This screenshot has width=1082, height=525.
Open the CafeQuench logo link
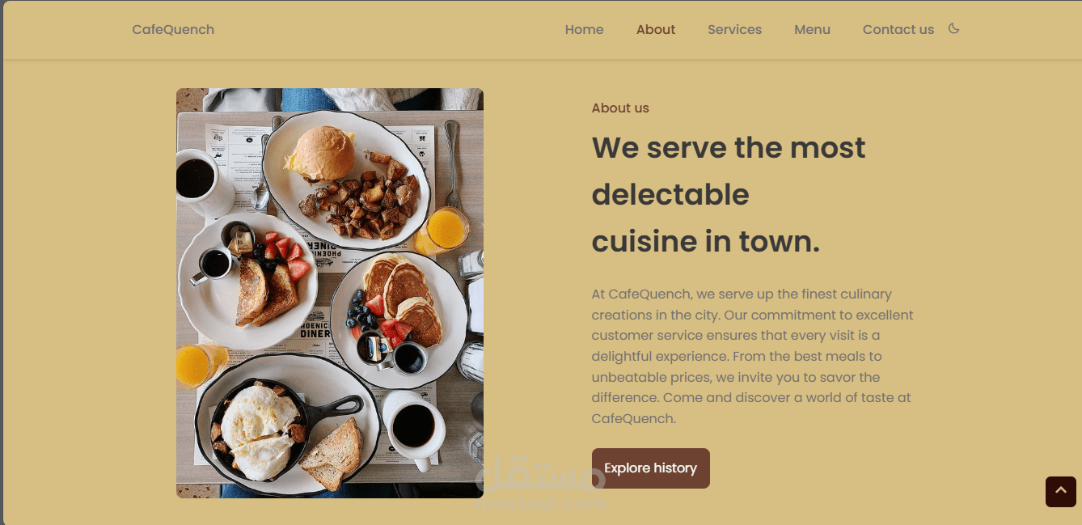[173, 30]
